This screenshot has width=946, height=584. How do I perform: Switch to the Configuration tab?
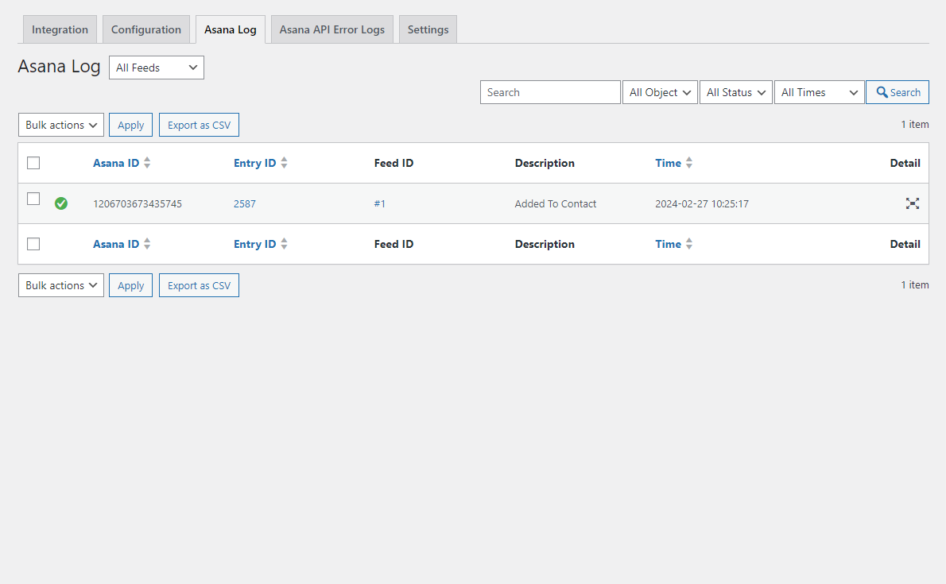[146, 29]
